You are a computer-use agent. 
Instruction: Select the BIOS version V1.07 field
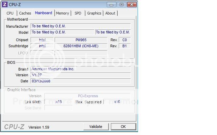(80, 75)
